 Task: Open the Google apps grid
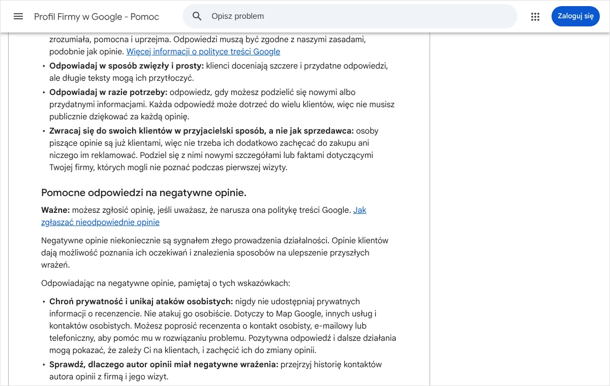pyautogui.click(x=535, y=17)
